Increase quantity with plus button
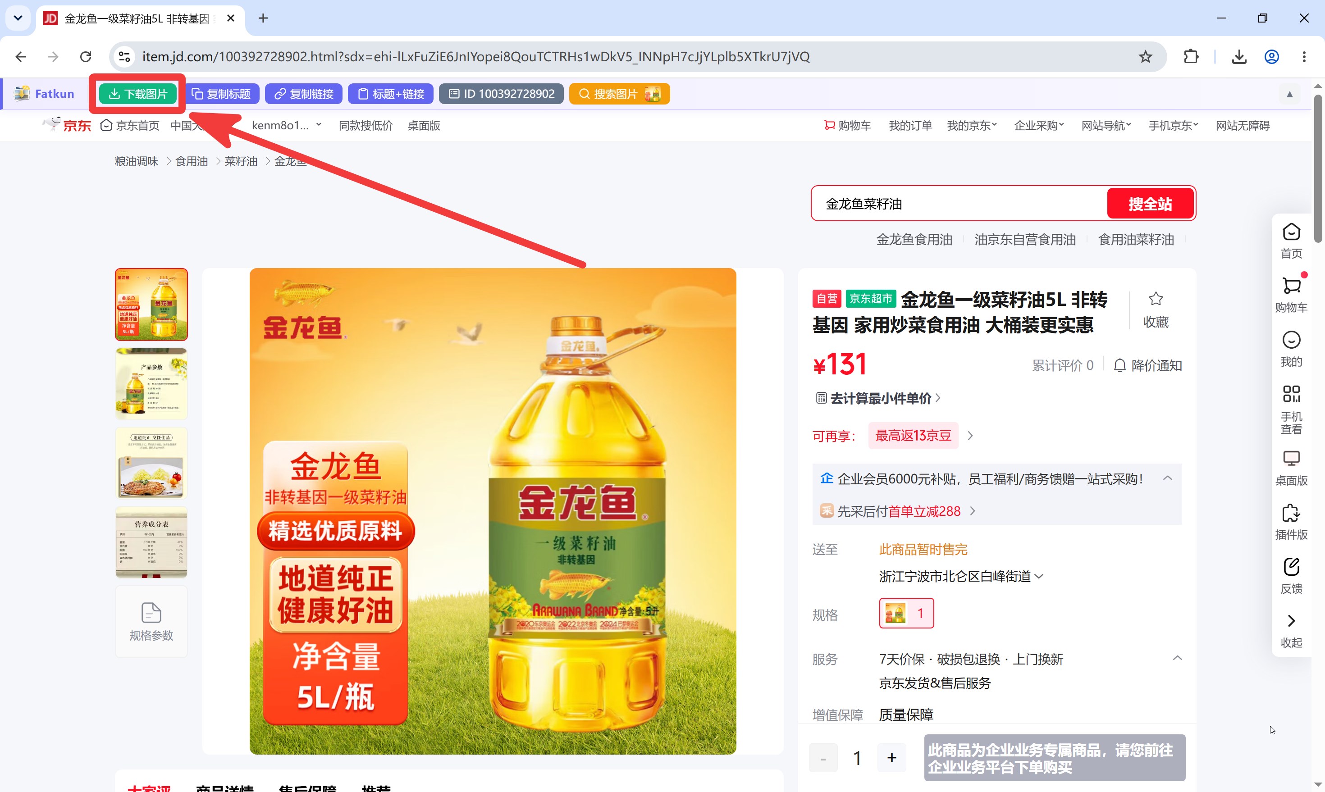 [891, 757]
